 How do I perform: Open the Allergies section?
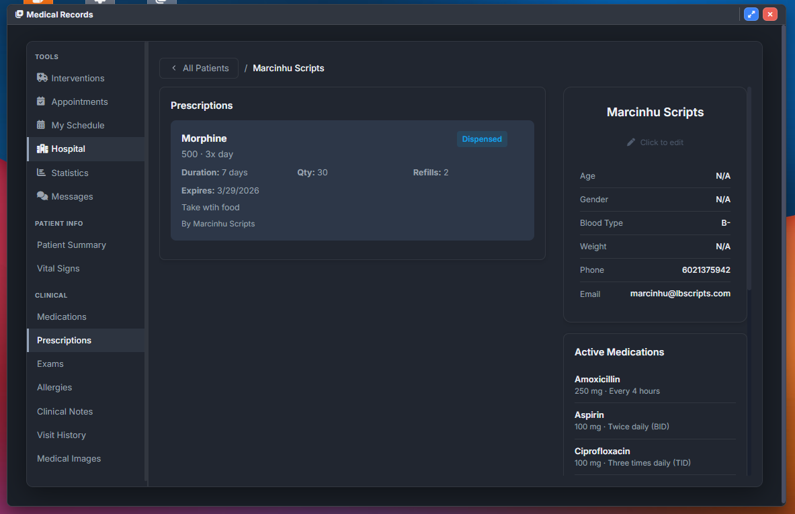[86, 387]
